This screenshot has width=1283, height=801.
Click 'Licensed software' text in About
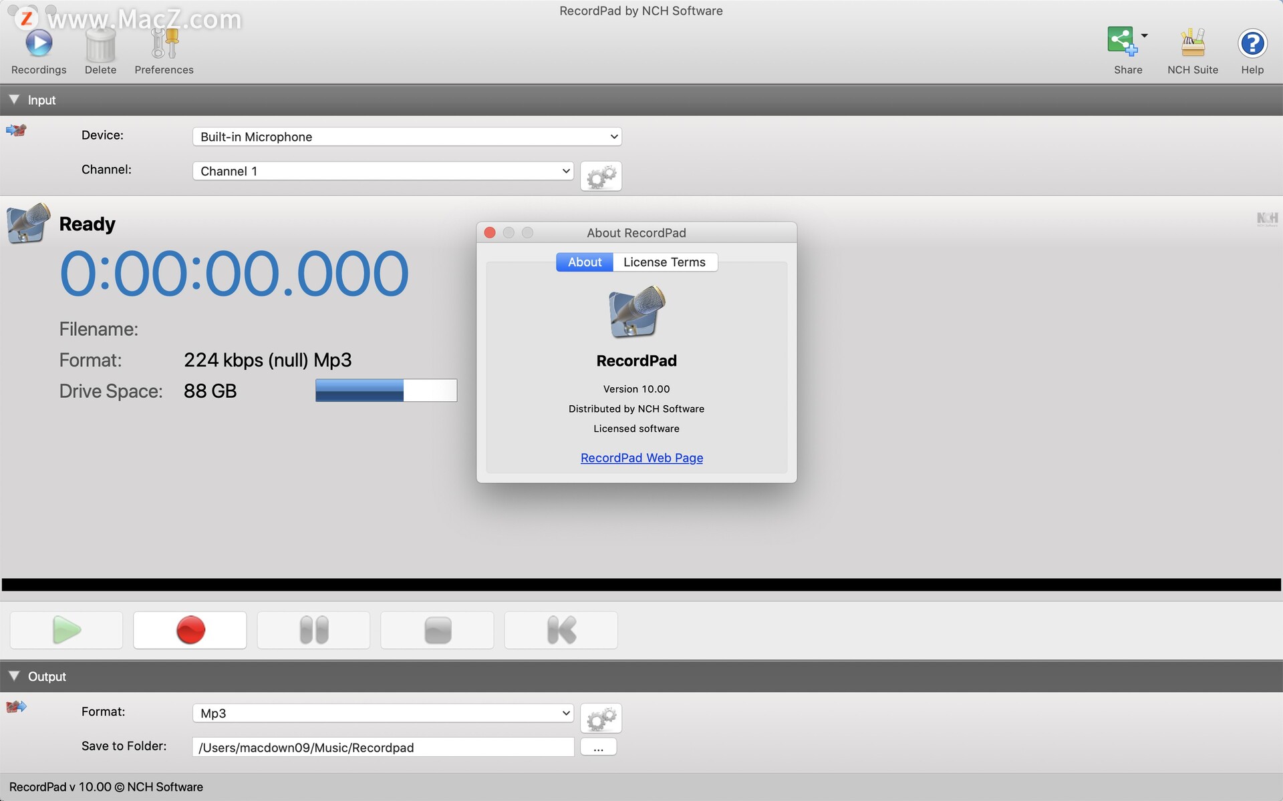click(x=637, y=429)
